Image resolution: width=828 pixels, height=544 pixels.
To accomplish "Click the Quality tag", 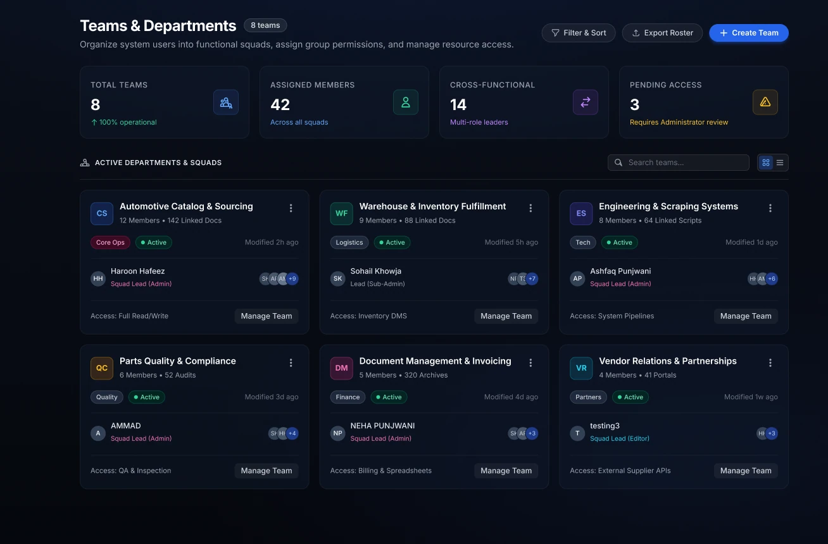I will [x=107, y=397].
